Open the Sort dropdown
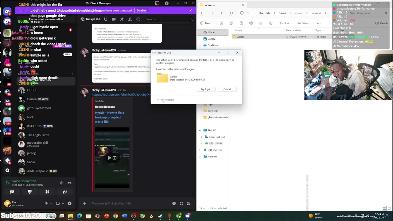 [x=286, y=23]
